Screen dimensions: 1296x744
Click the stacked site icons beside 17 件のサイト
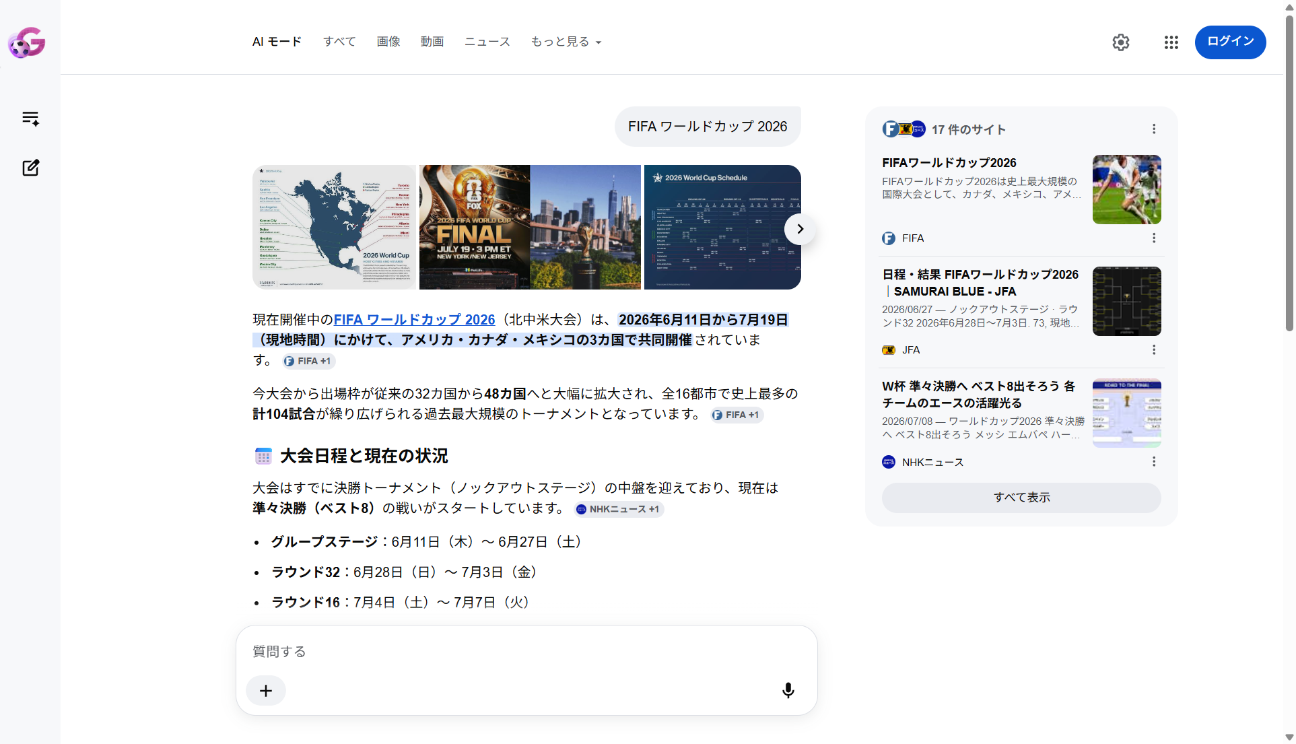click(x=904, y=129)
